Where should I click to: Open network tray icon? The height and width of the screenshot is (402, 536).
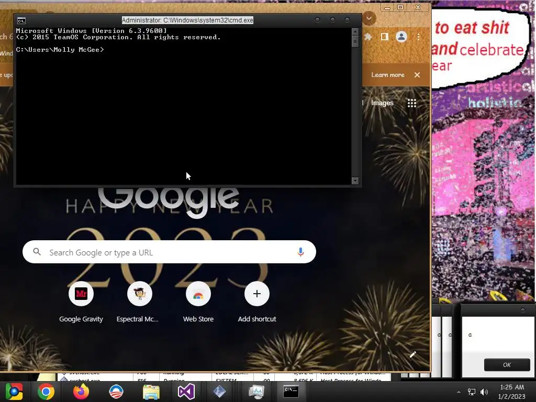[472, 392]
